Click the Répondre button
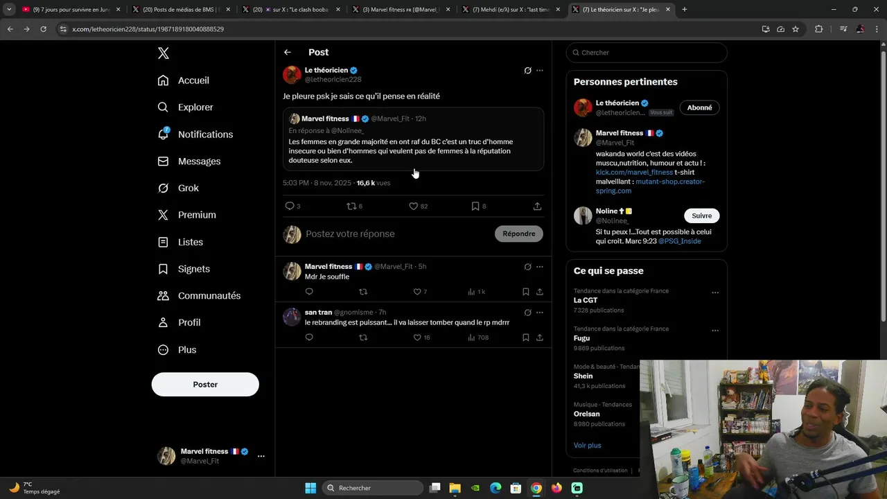This screenshot has width=887, height=499. (519, 234)
